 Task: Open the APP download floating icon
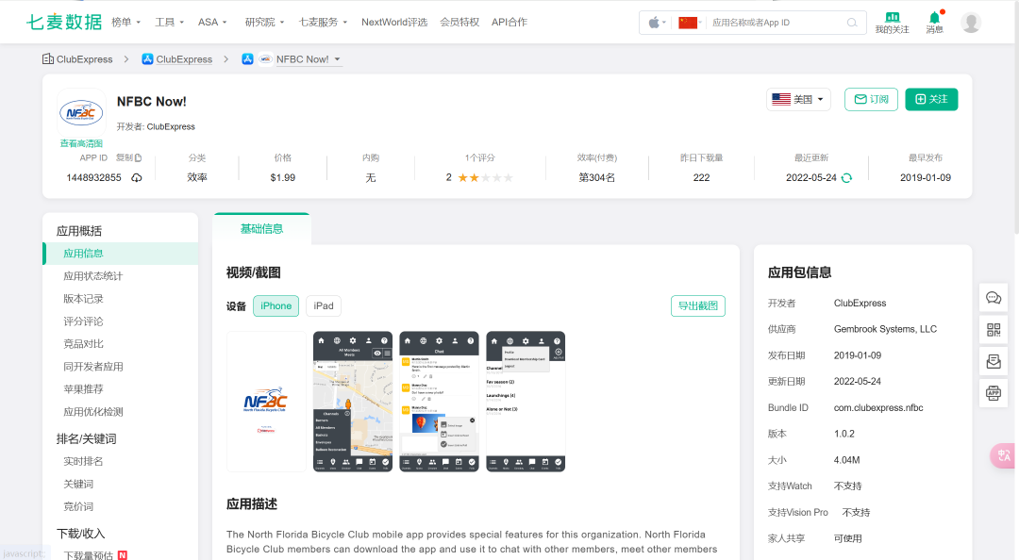pos(993,393)
